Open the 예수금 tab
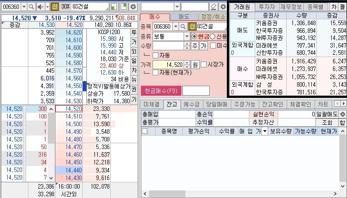347x198 pixels. point(191,104)
